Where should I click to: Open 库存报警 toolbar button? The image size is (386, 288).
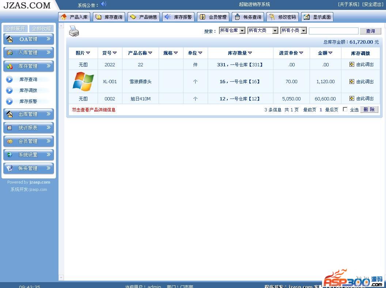pos(178,17)
